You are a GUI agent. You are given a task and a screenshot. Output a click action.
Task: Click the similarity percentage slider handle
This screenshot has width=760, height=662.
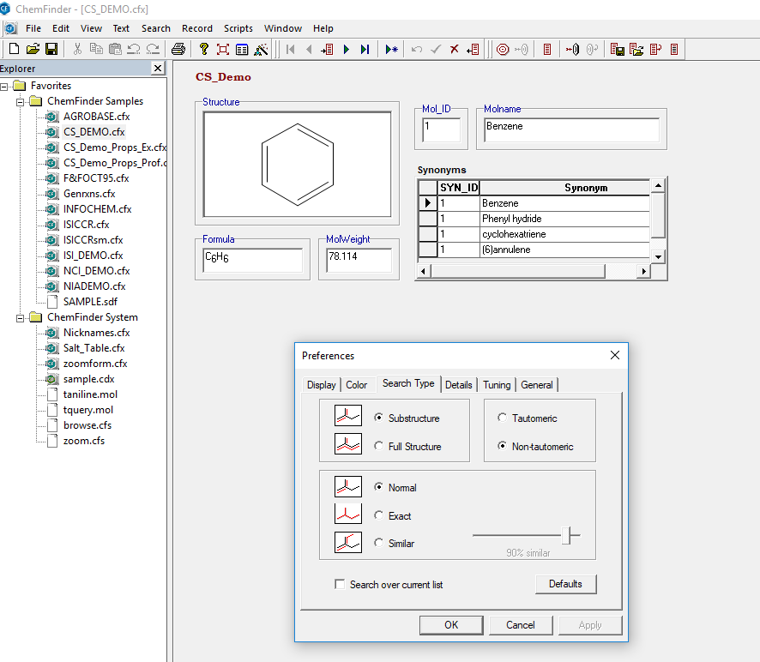coord(565,535)
